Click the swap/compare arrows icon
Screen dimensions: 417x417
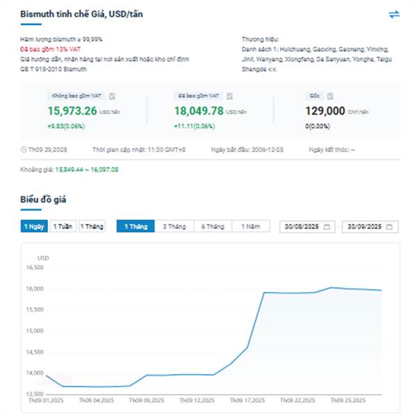pyautogui.click(x=394, y=14)
